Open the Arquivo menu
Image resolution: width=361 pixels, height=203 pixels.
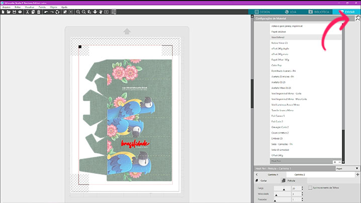tap(7, 7)
